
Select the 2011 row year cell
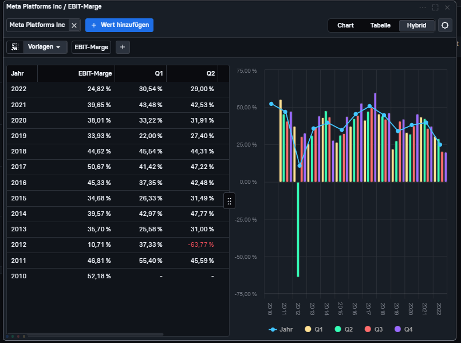click(19, 261)
